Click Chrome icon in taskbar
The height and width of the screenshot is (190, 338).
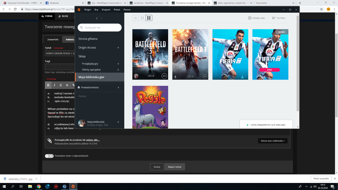[x=39, y=186]
